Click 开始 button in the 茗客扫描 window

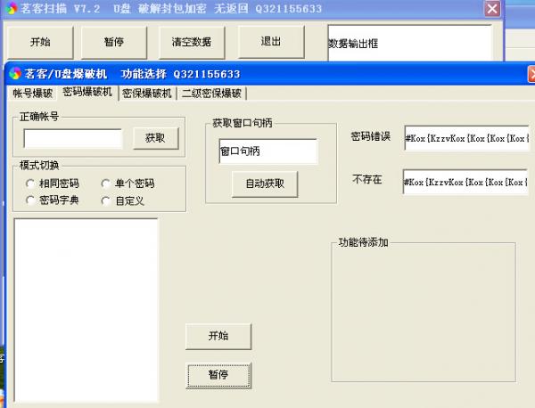(40, 42)
